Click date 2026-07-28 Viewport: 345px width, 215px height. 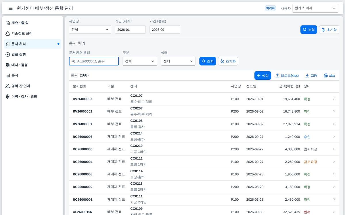coord(255,174)
